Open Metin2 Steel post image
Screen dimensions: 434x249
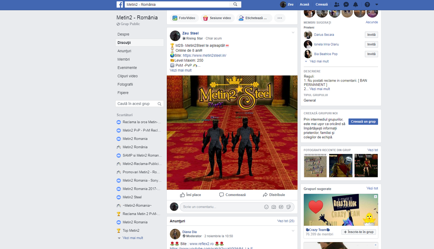point(232,132)
